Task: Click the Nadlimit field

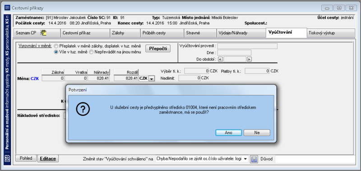Action: pos(190,78)
